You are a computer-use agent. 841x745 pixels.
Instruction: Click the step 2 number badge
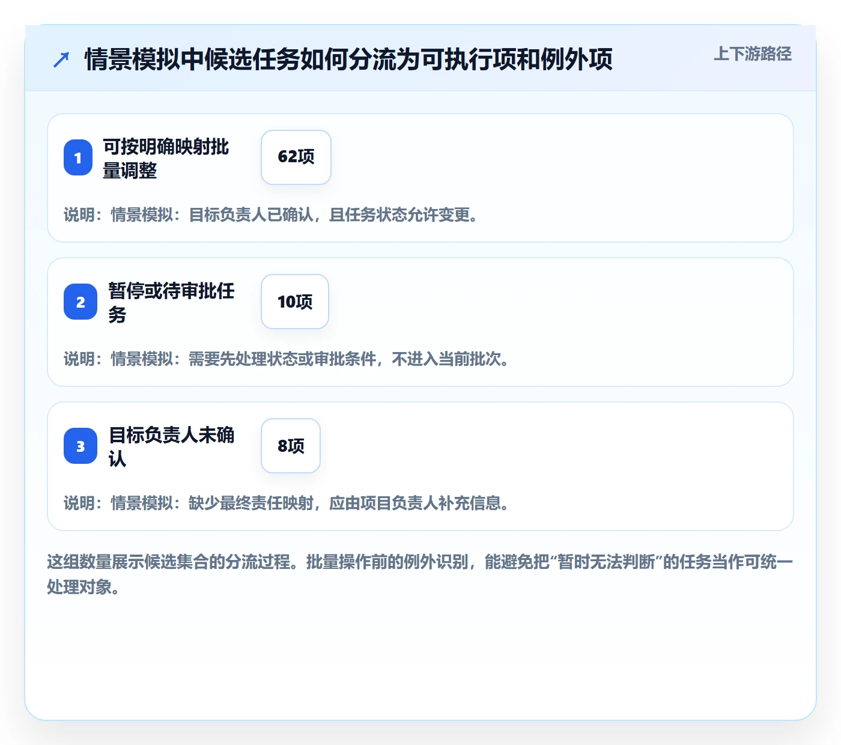point(80,302)
